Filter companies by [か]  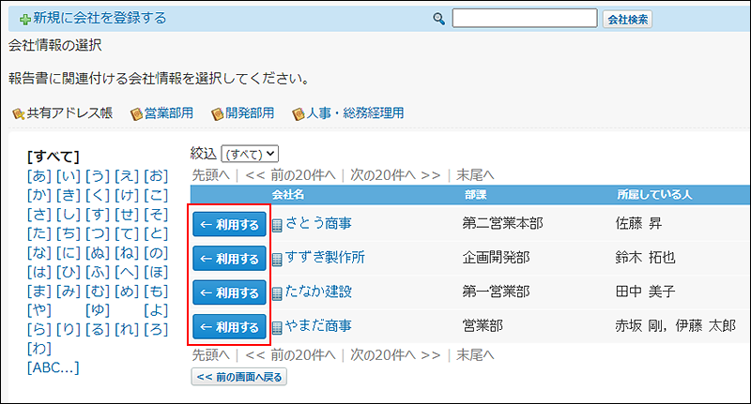(x=39, y=195)
